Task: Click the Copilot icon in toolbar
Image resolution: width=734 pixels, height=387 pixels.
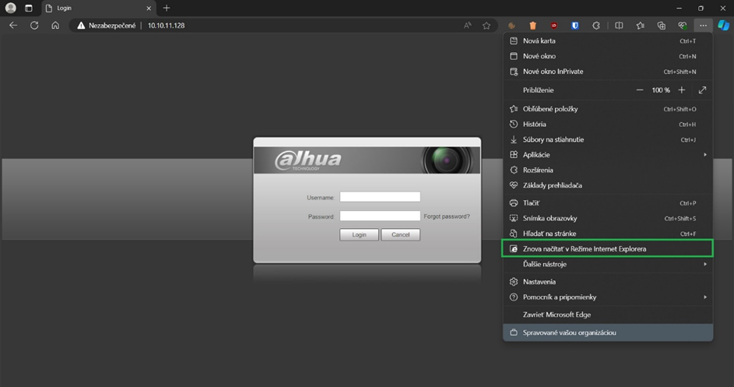Action: tap(723, 25)
